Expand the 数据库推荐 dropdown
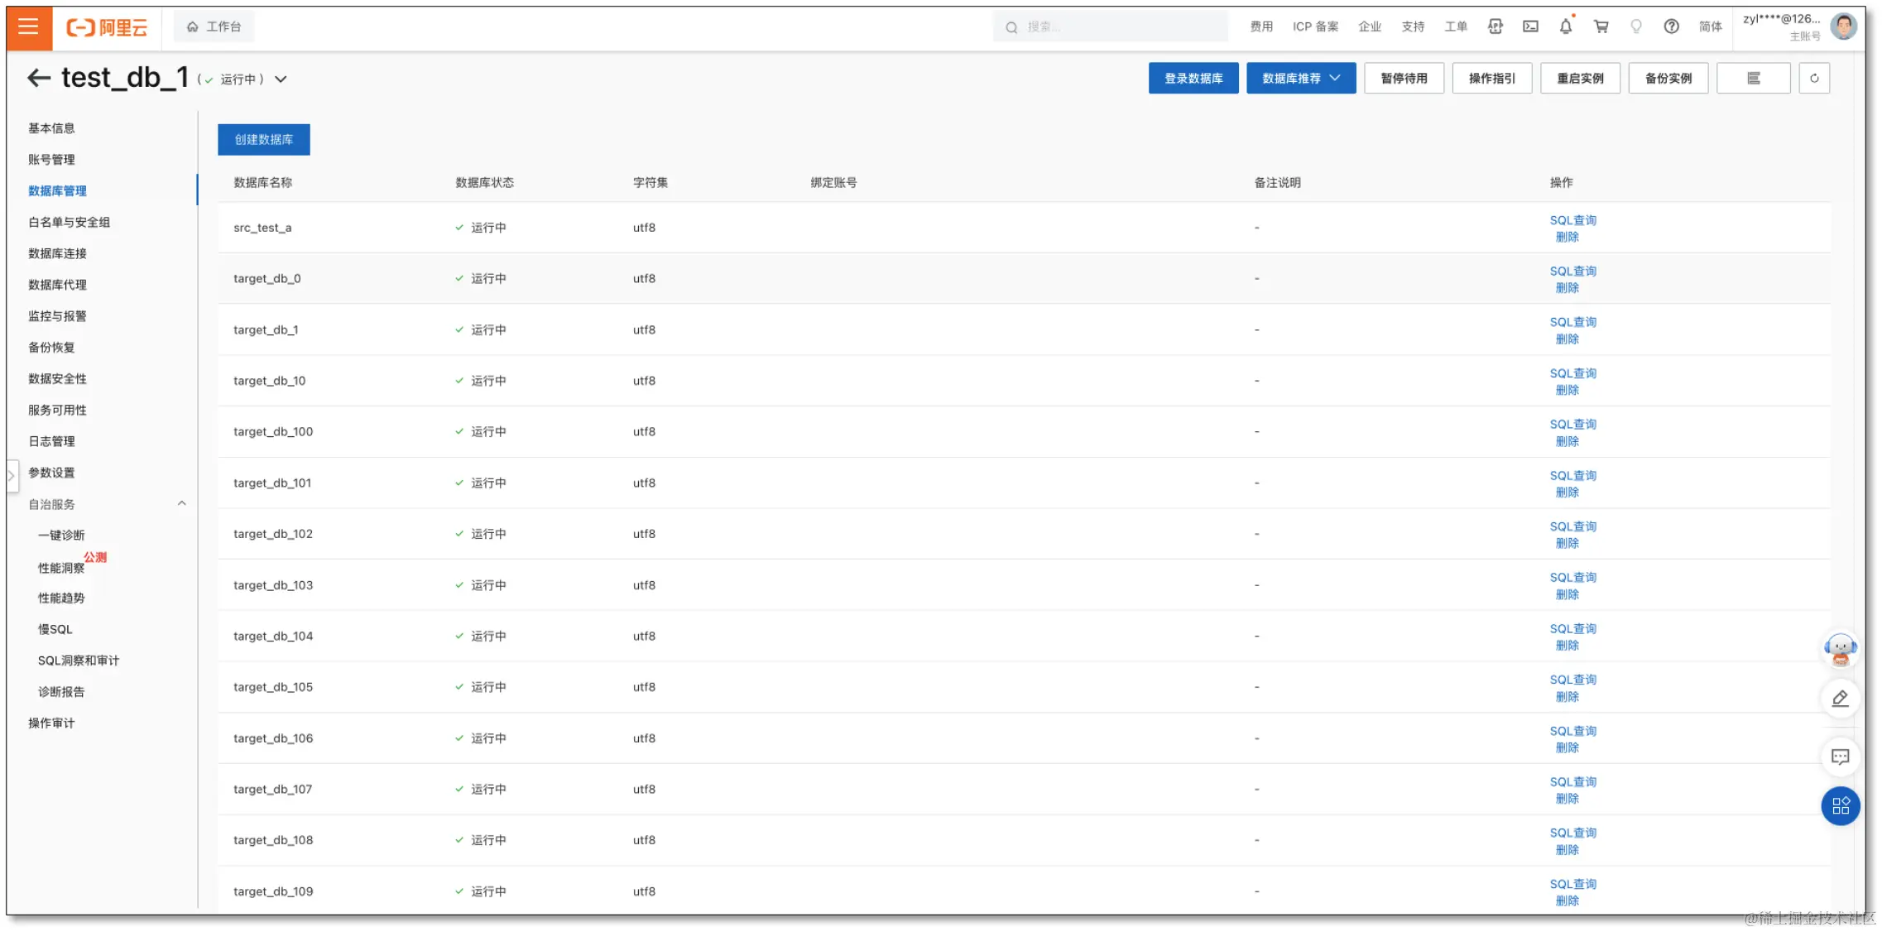Image resolution: width=1882 pixels, height=932 pixels. click(1300, 79)
